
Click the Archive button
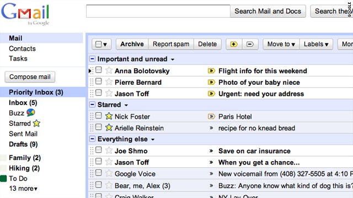tap(132, 44)
